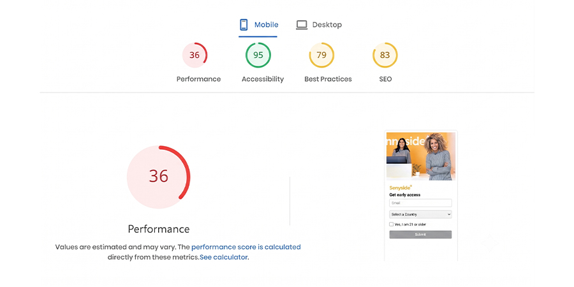Click the Accessibility label under gauge
Screen dimensions: 574x287
coord(263,79)
